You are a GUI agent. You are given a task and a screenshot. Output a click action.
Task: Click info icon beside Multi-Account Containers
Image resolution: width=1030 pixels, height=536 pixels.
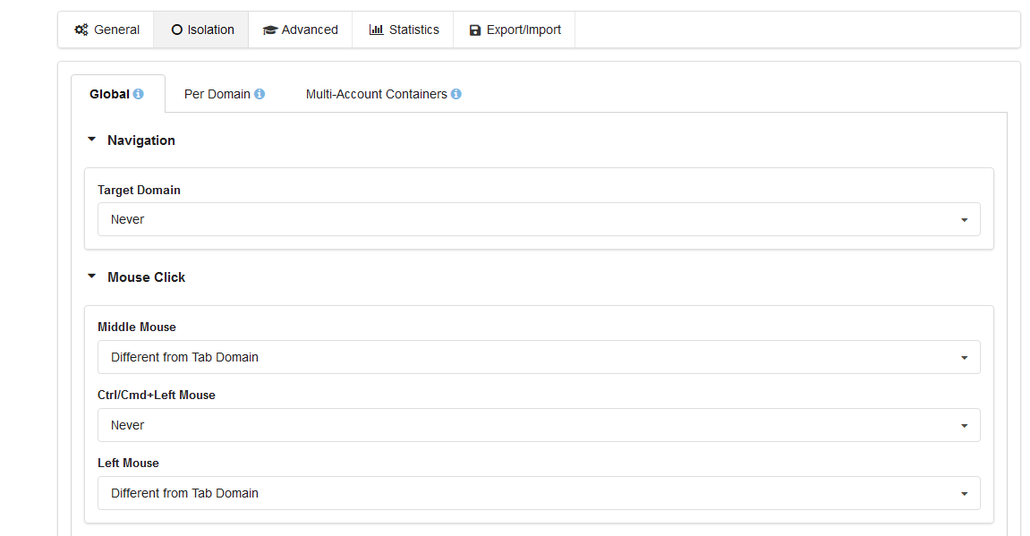(x=456, y=94)
